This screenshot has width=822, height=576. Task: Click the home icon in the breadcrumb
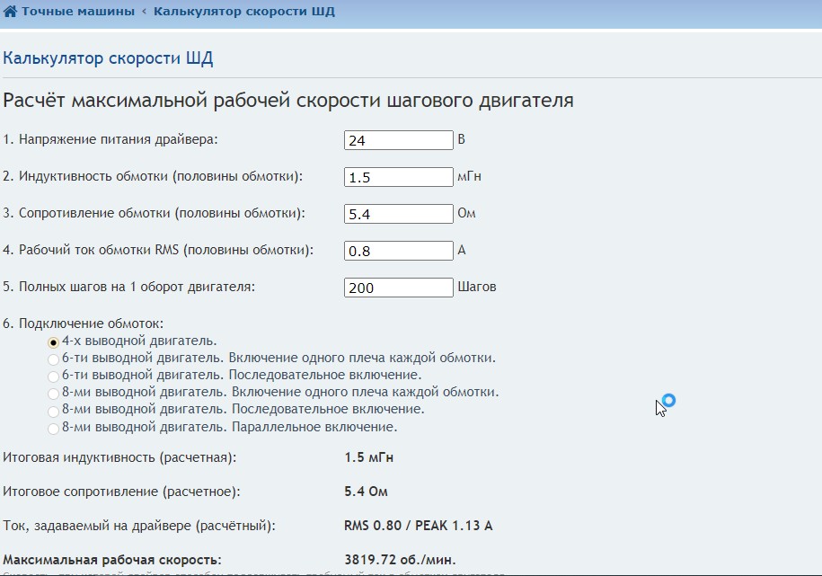coord(10,12)
